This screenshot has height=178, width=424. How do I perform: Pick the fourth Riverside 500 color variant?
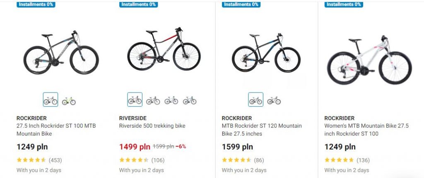[x=190, y=100]
